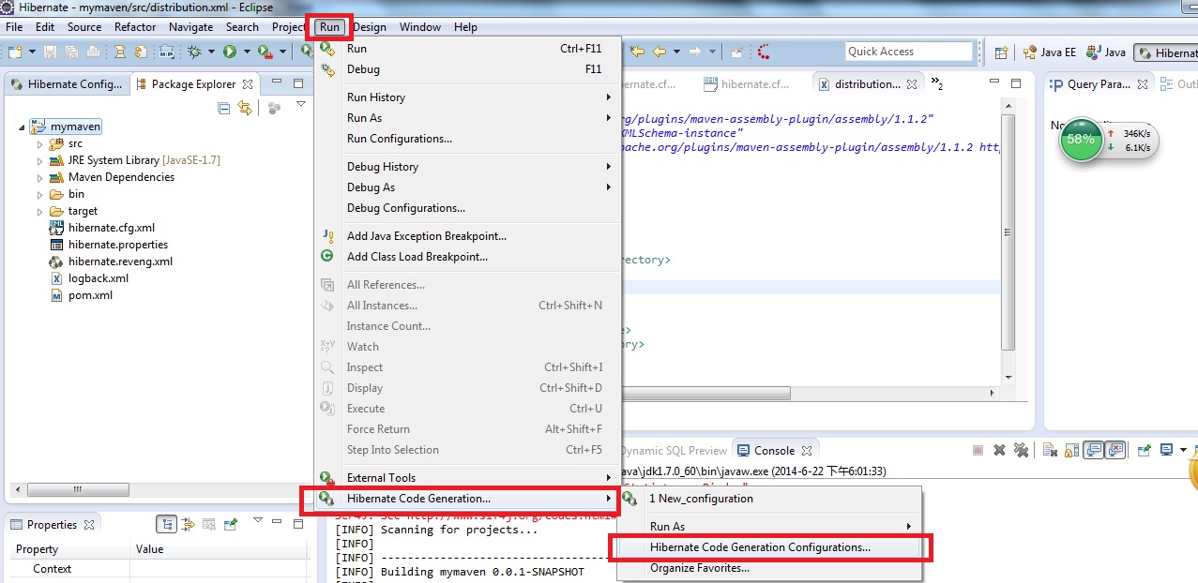
Task: Click the Maven MP toolbar icon
Action: [x=167, y=52]
